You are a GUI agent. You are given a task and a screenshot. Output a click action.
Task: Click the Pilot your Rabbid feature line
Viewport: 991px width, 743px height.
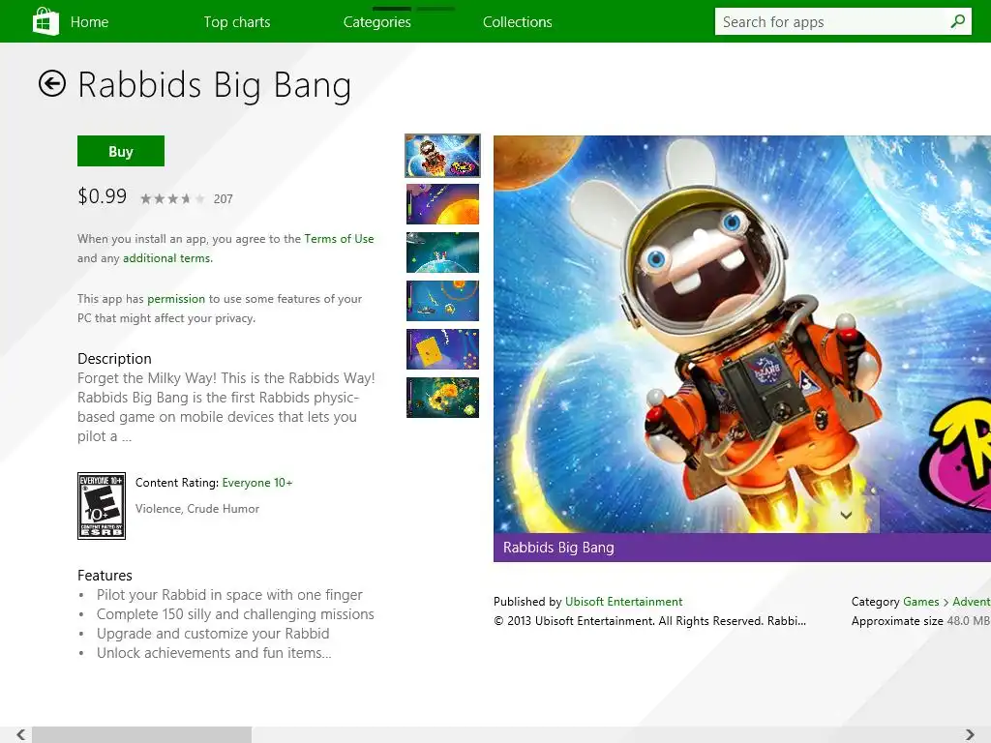coord(229,595)
